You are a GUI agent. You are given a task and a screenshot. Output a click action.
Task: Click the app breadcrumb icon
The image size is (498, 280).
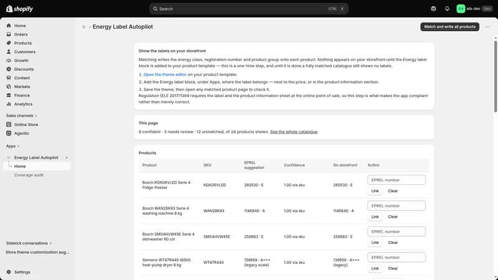click(84, 27)
